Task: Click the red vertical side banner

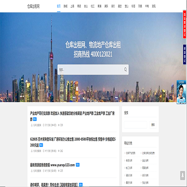Action: (184, 24)
